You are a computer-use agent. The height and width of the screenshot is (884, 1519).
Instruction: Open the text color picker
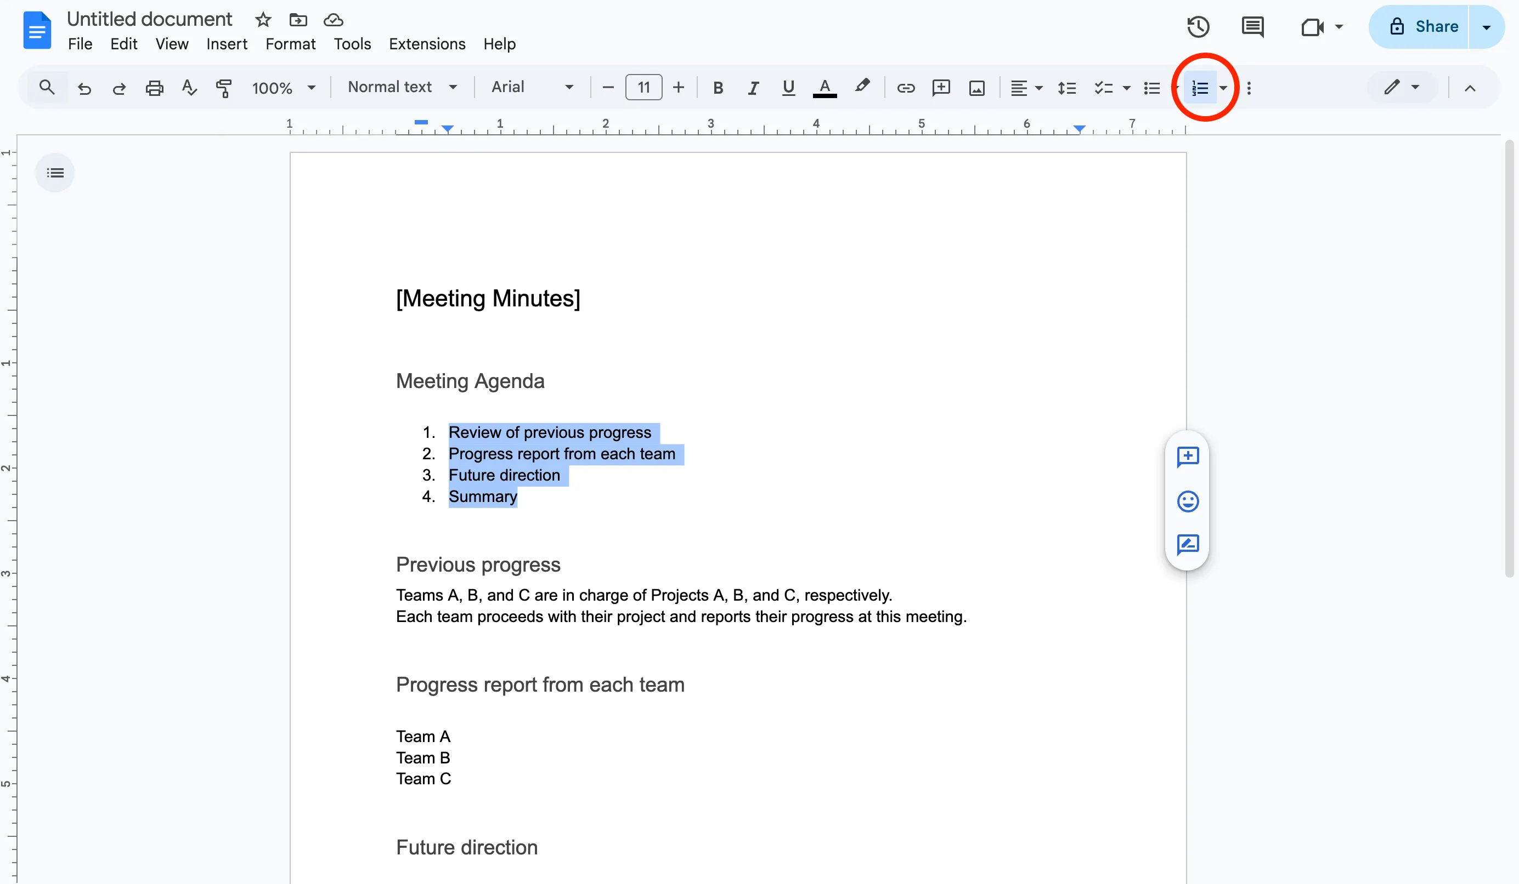tap(824, 88)
